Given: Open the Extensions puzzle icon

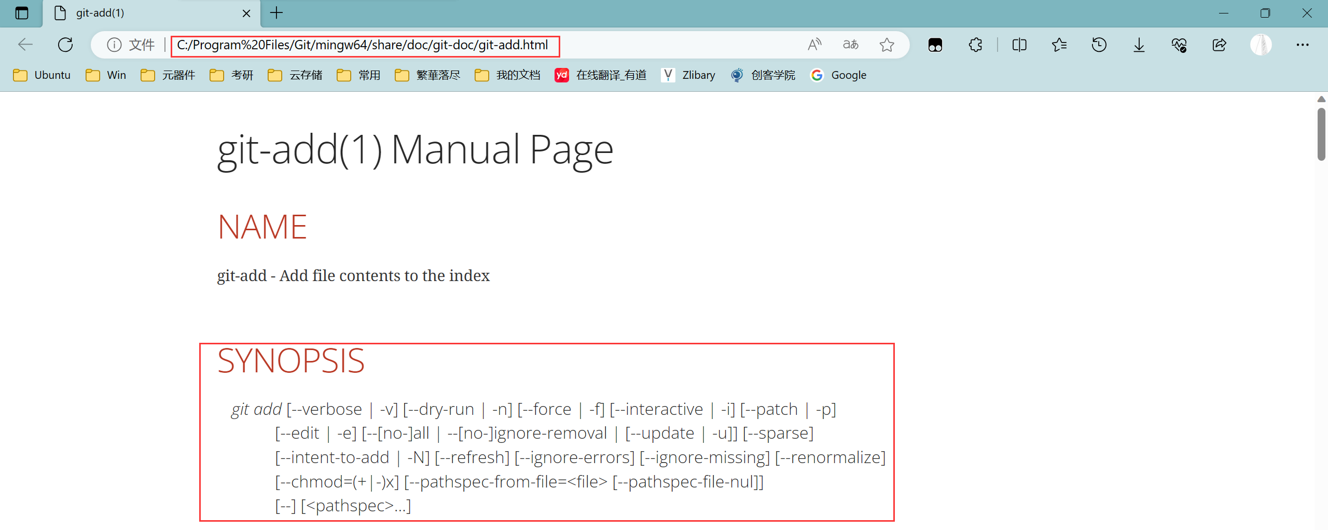Looking at the screenshot, I should coord(975,45).
